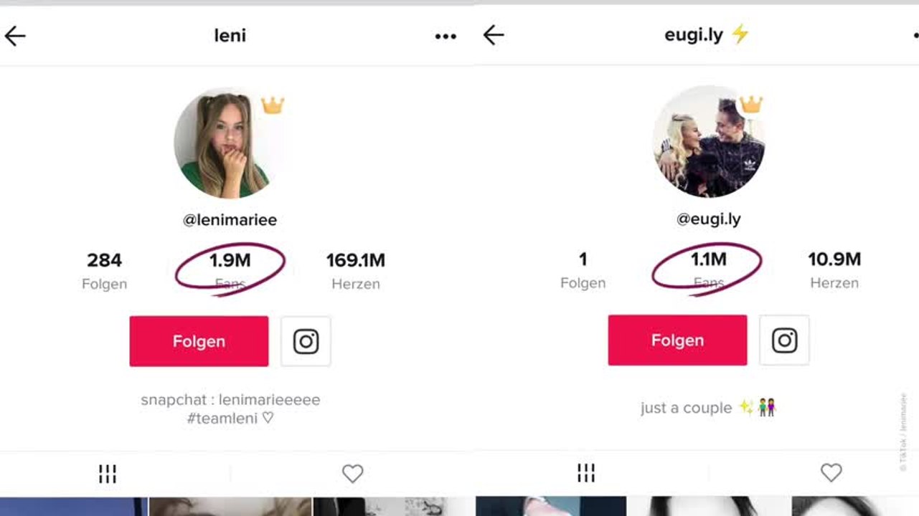Switch to the videos grid tab for leni
The image size is (919, 516).
[108, 474]
